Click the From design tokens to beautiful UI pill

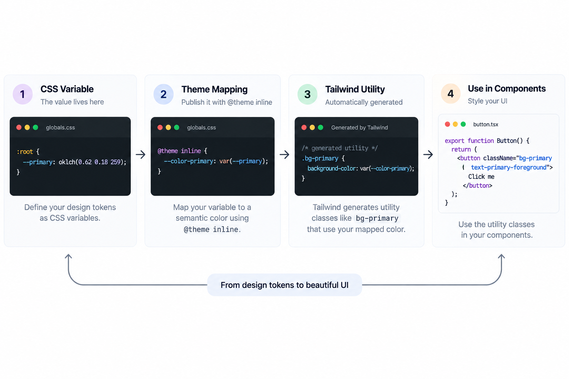[x=284, y=285]
